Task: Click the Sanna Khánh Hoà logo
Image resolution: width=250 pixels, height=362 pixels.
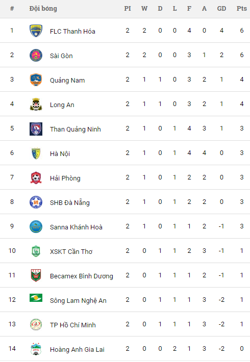Action: tap(36, 226)
